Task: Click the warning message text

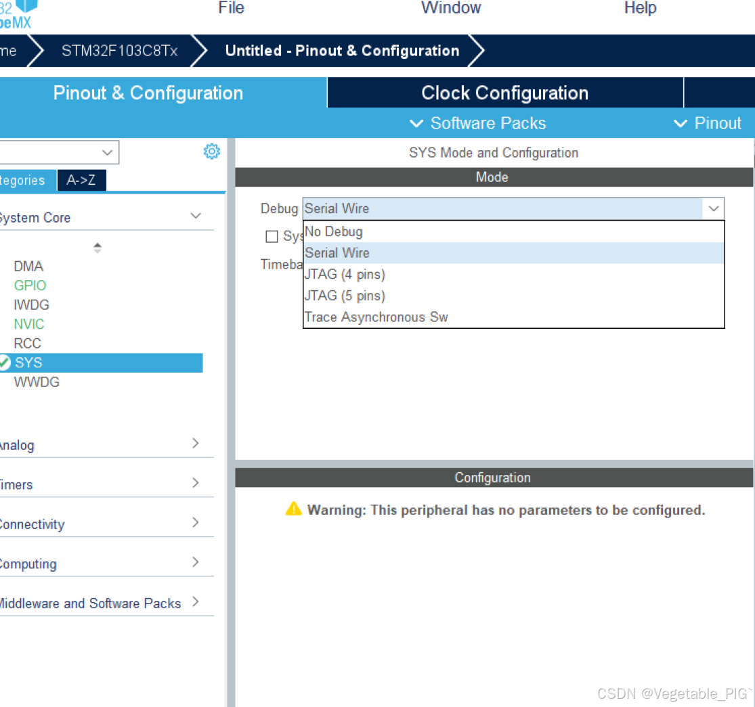Action: 506,510
